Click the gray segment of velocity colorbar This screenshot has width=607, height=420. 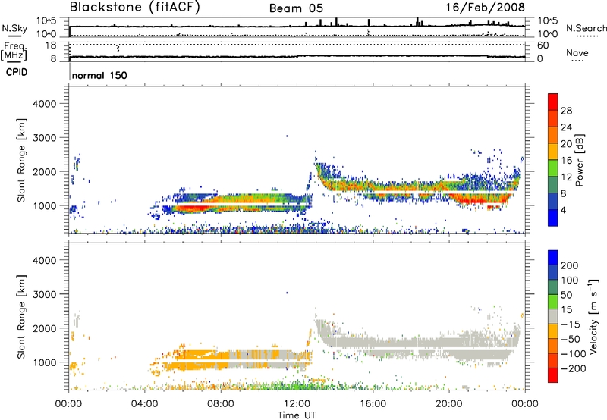553,316
